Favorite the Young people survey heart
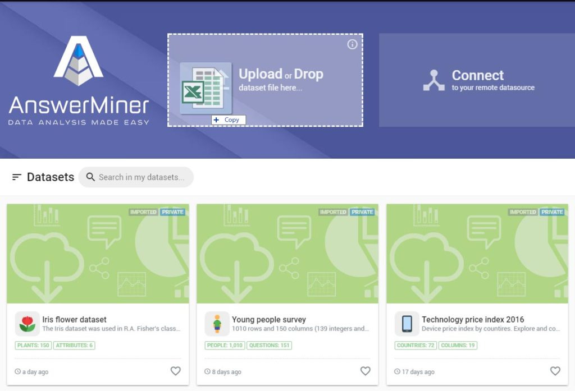 coord(365,371)
